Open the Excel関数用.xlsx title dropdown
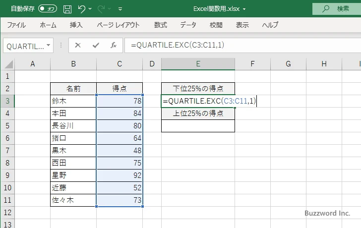Viewport: 361px width, 228px height. 244,9
